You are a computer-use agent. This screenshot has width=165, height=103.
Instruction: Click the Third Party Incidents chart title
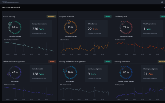tap(120, 40)
